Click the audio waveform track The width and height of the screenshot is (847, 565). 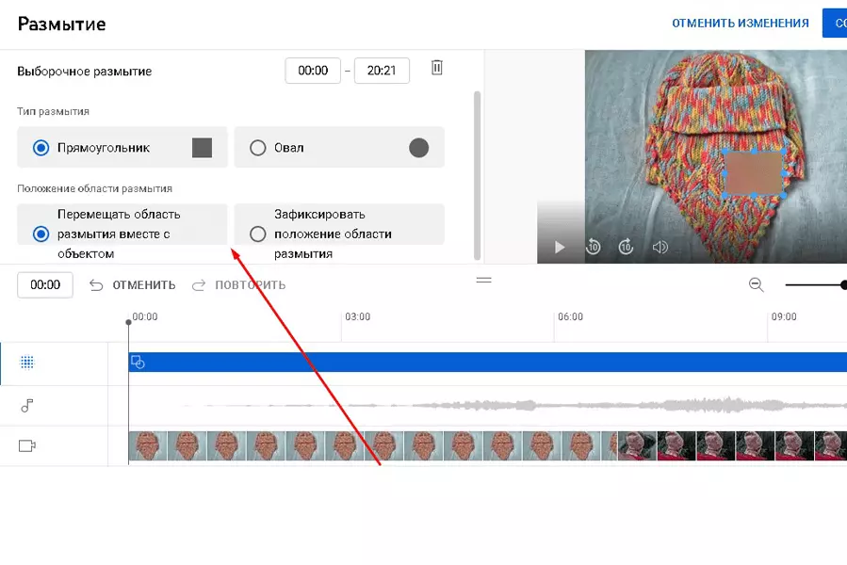click(x=488, y=405)
